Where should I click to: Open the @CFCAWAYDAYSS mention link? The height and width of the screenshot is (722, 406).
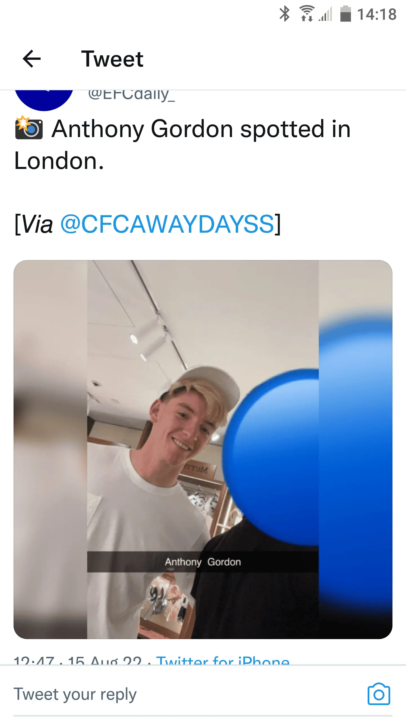pyautogui.click(x=167, y=224)
